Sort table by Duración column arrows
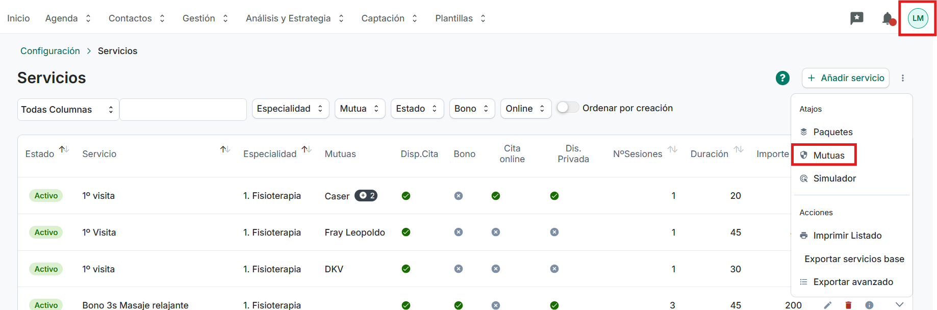Image resolution: width=937 pixels, height=310 pixels. (x=739, y=149)
